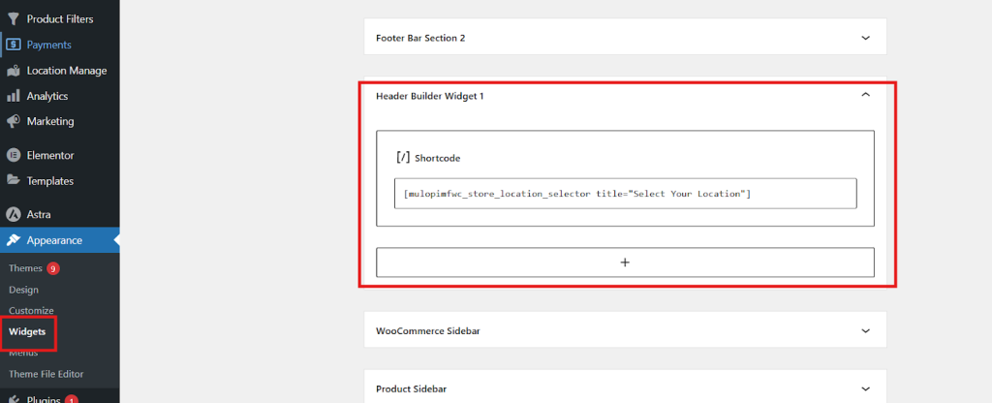Expand the Product Sidebar widget area
Image resolution: width=992 pixels, height=403 pixels.
coord(865,388)
